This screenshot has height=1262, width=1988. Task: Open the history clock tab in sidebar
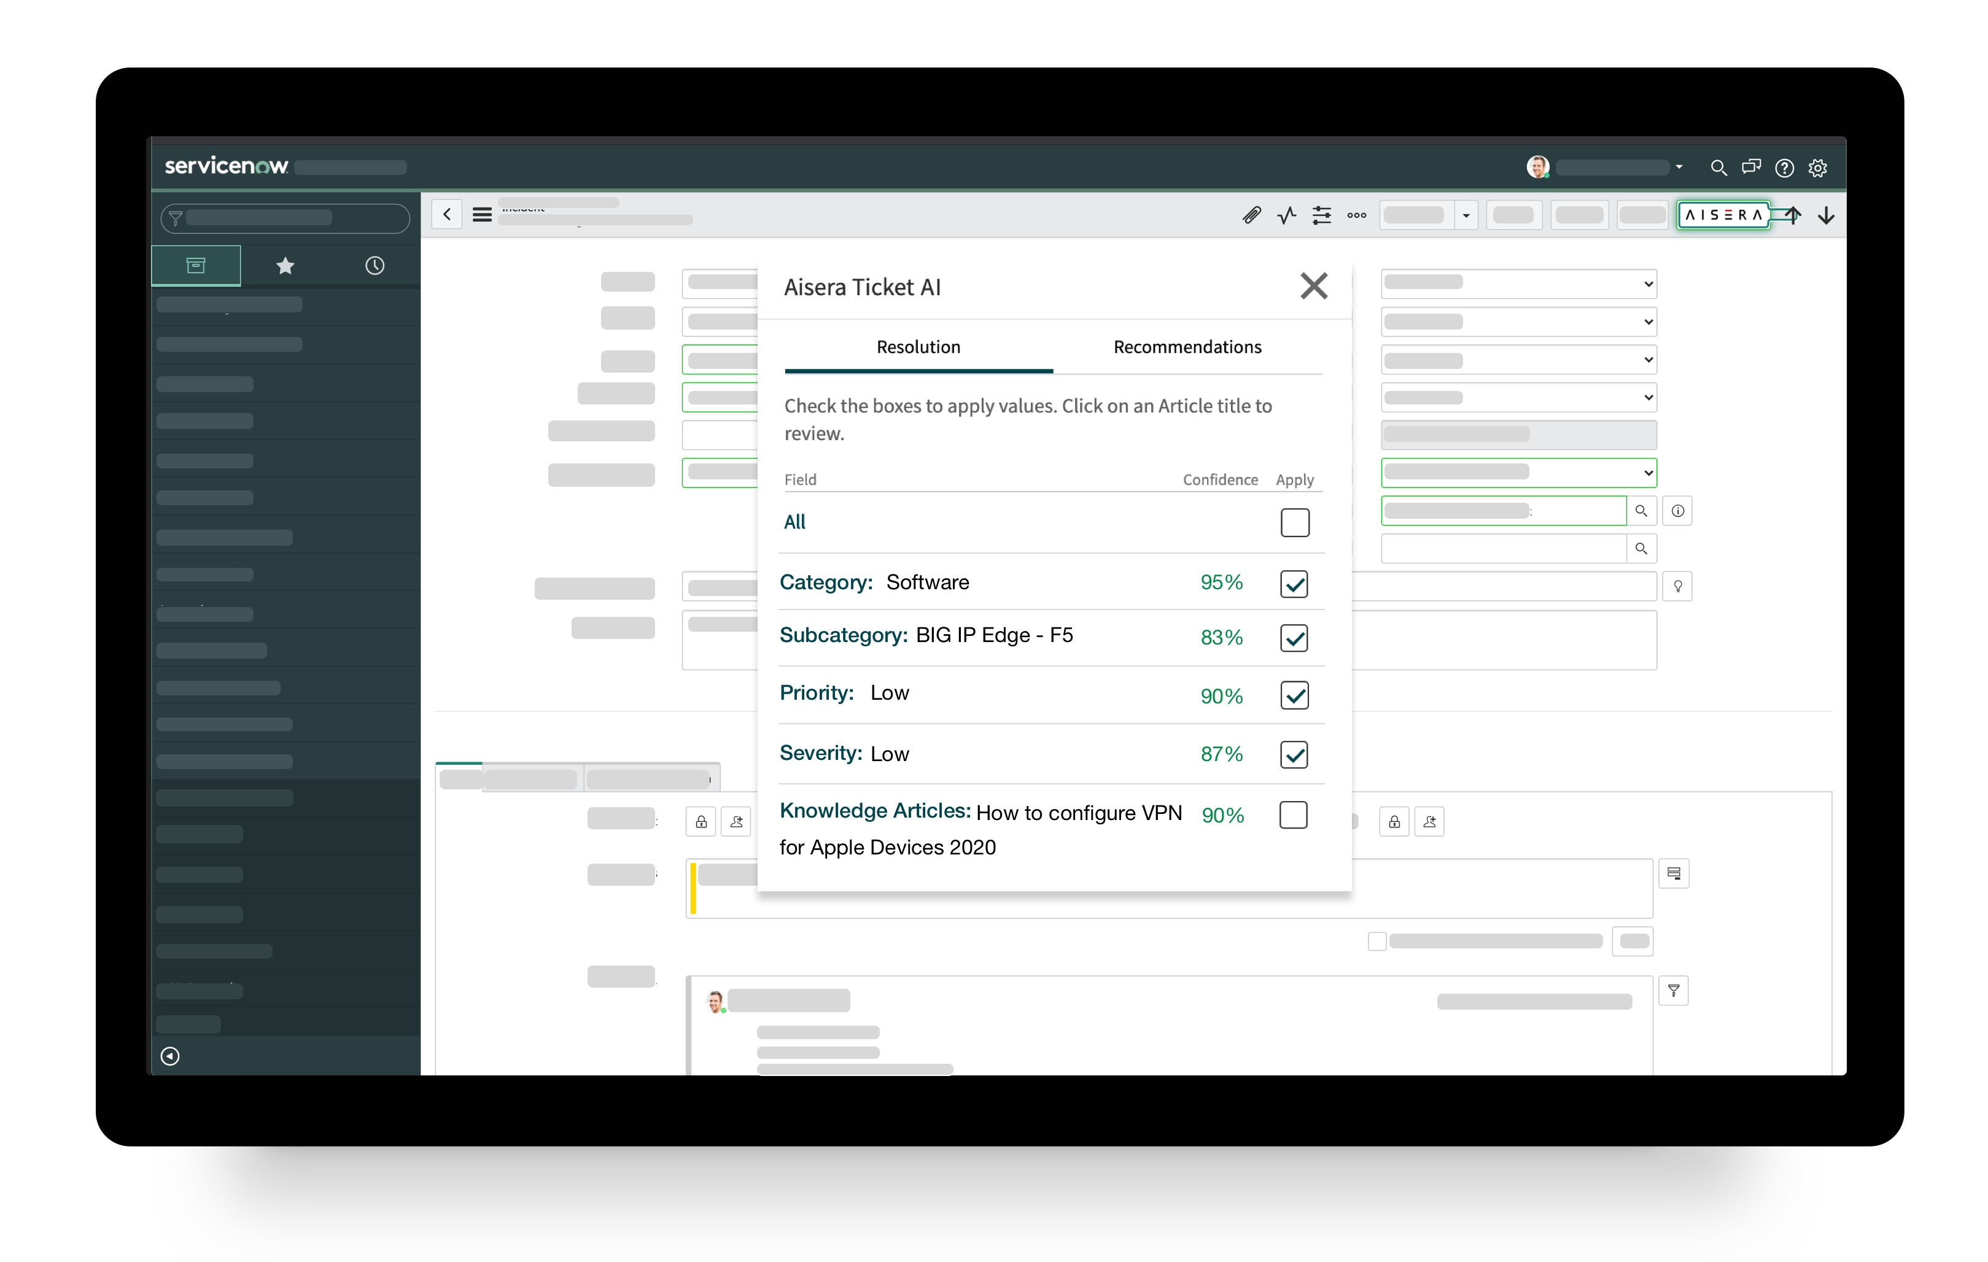click(x=375, y=266)
